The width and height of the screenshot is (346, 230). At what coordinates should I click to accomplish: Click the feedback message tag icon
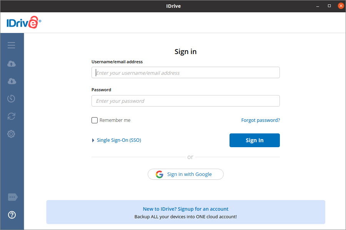click(13, 197)
